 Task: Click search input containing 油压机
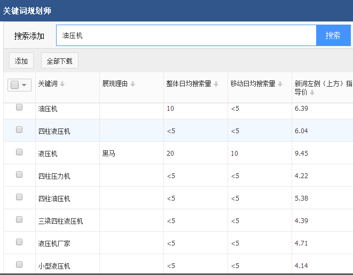pos(186,36)
